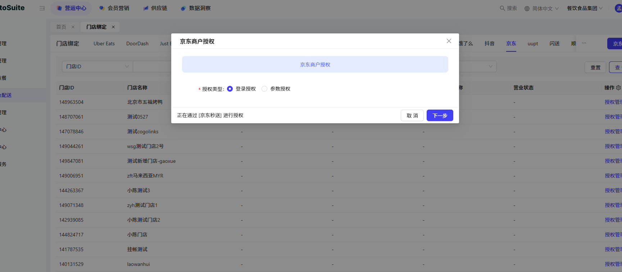Click the 门店名称 column header
Viewport: 622px width, 272px height.
tap(137, 88)
